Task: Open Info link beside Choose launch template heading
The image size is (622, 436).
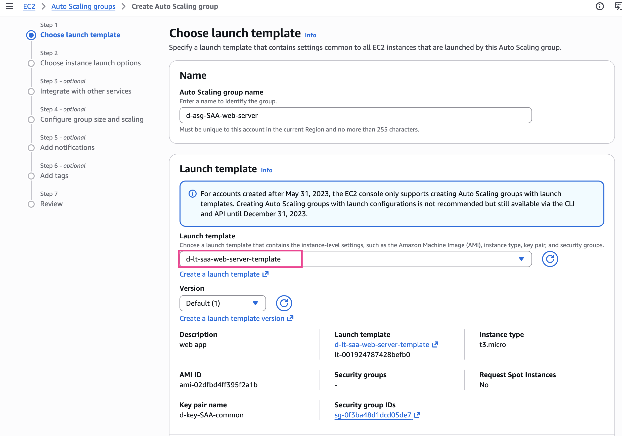Action: click(x=310, y=35)
